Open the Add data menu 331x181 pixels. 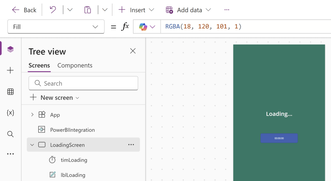[x=189, y=10]
